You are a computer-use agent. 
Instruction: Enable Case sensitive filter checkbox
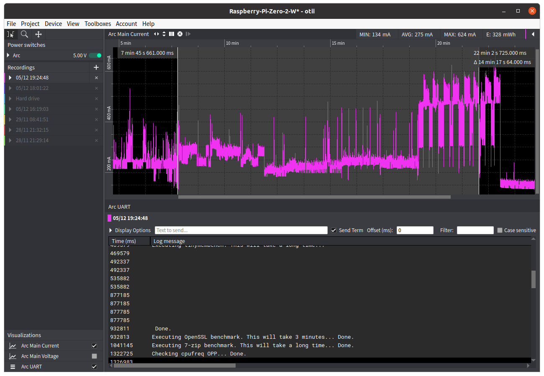[x=500, y=230]
